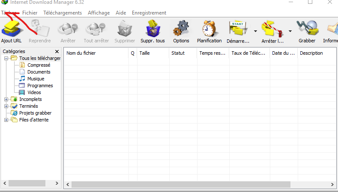Click the Suppr. tous icon

tap(153, 28)
